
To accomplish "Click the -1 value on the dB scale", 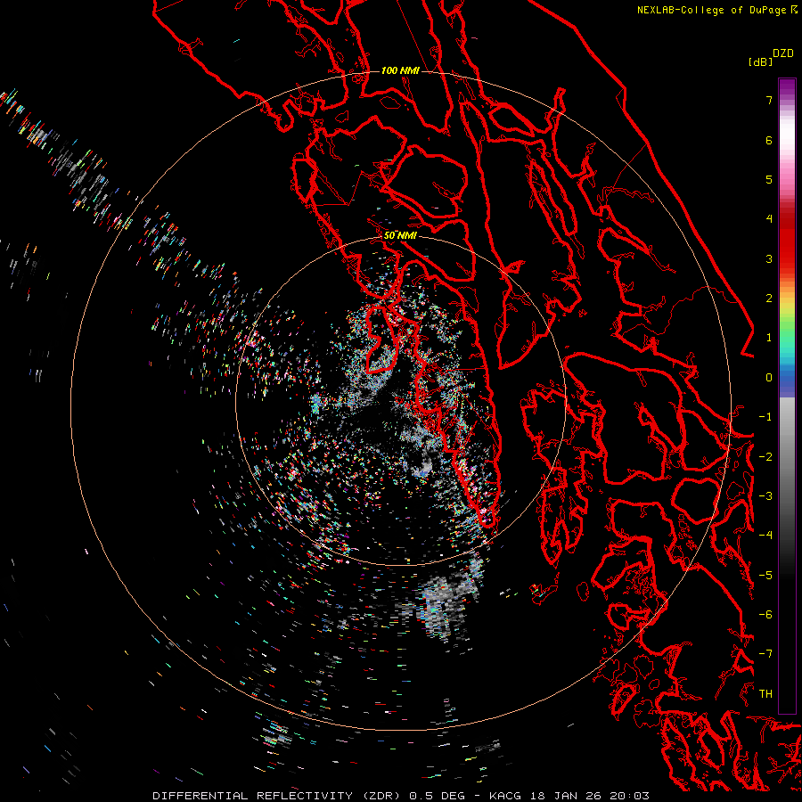I will tap(765, 417).
